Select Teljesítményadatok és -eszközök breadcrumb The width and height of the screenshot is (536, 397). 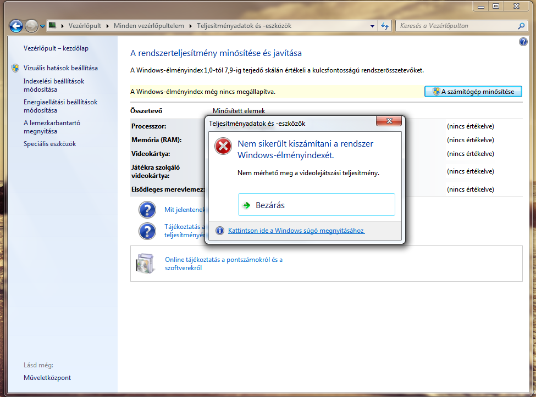click(244, 26)
